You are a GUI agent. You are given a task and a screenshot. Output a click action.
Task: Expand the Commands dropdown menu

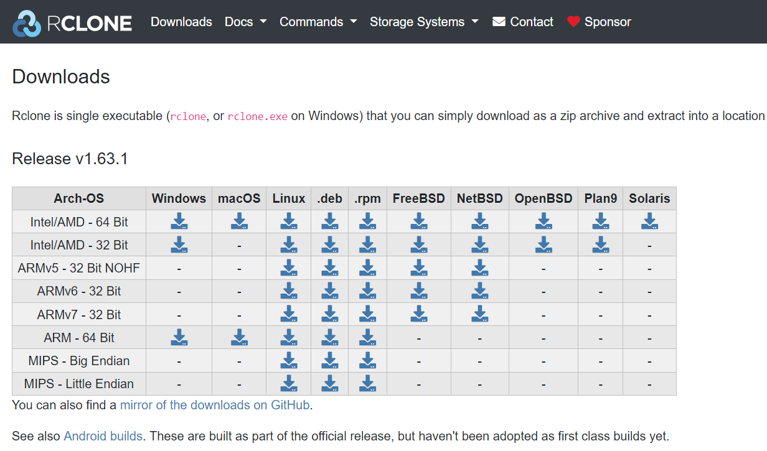tap(318, 22)
